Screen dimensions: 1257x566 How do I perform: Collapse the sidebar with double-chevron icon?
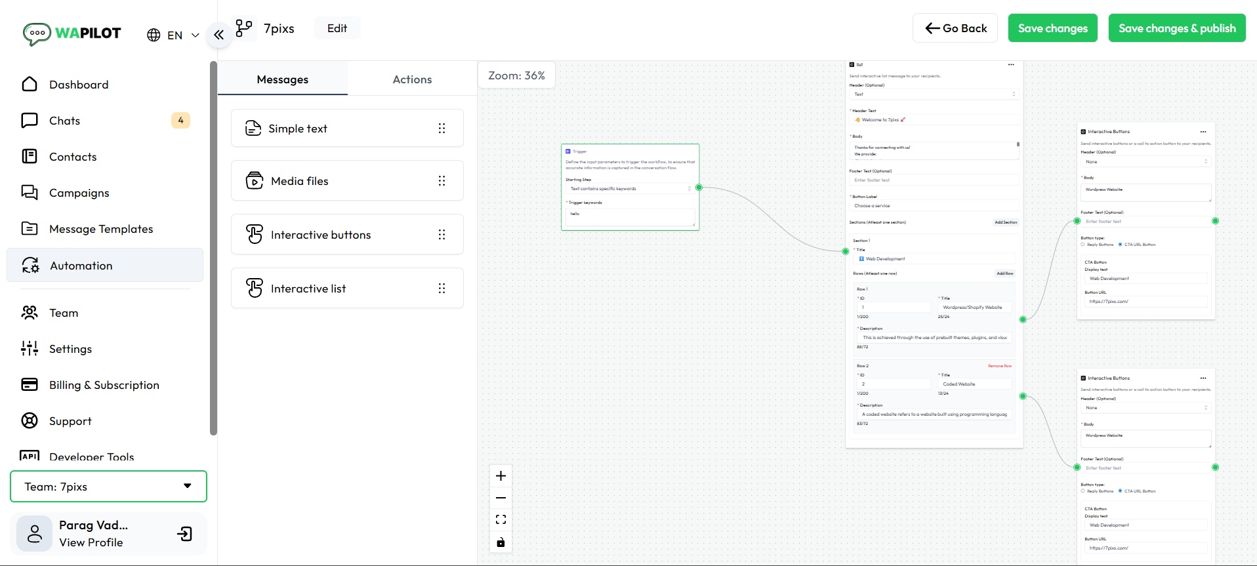coord(219,35)
